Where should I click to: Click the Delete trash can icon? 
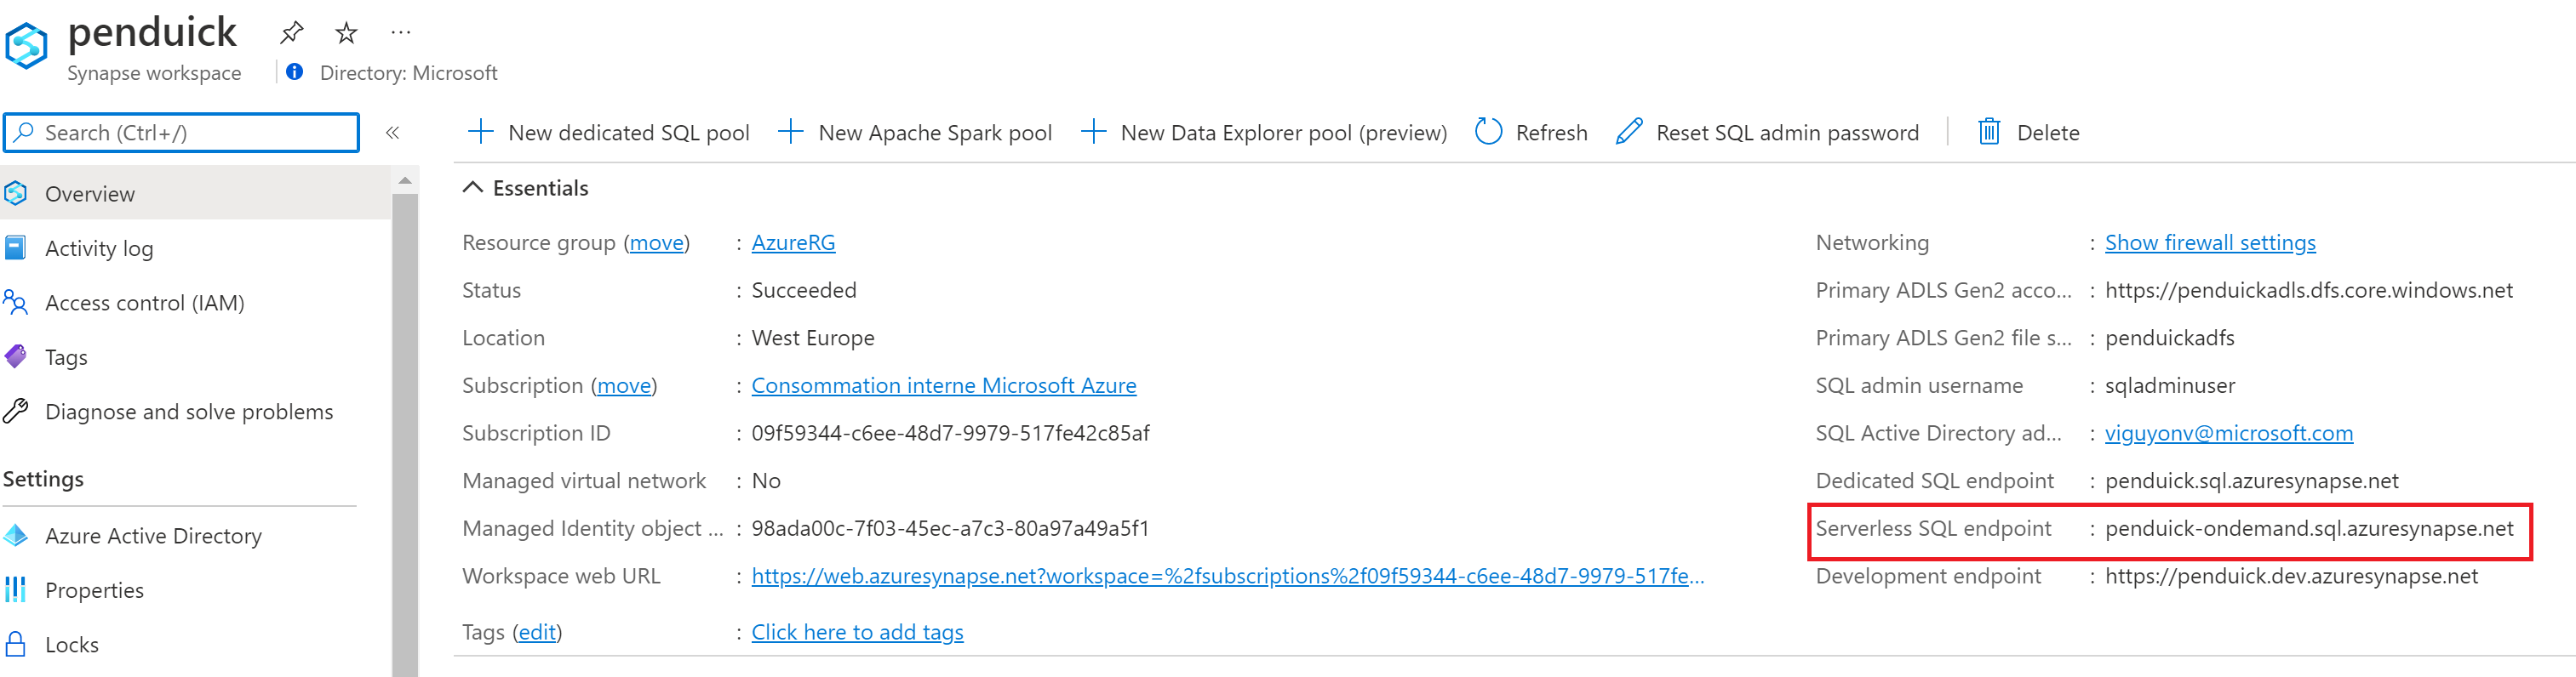click(x=1988, y=132)
